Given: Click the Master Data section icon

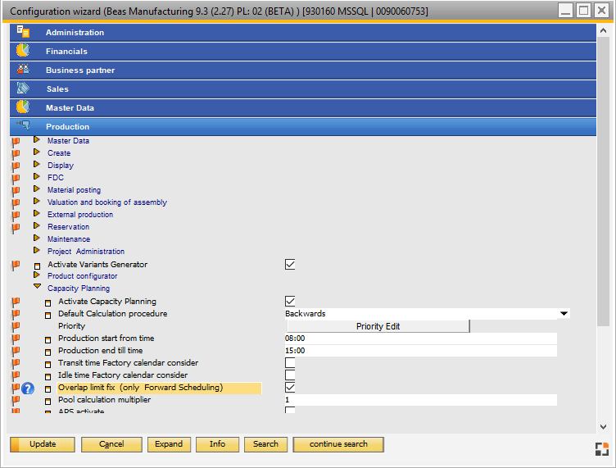Looking at the screenshot, I should pyautogui.click(x=22, y=107).
